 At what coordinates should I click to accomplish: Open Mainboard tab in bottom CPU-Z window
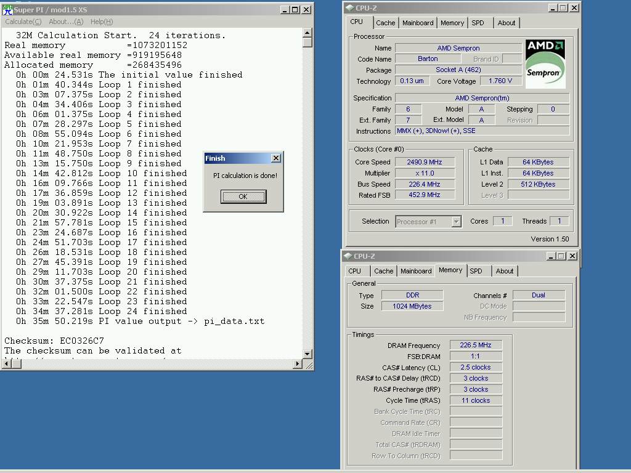(x=416, y=271)
